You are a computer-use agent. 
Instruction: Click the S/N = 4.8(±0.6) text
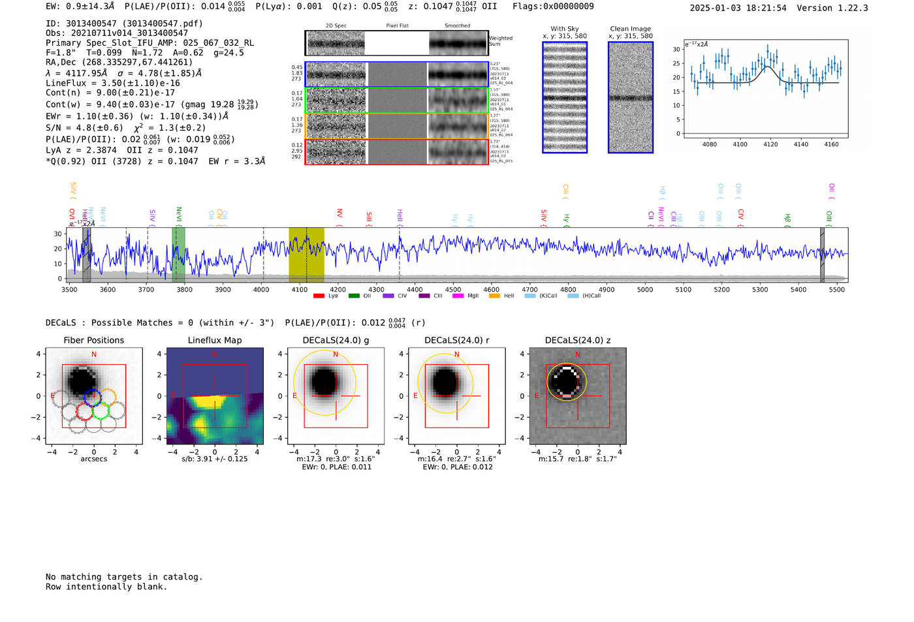pyautogui.click(x=84, y=128)
